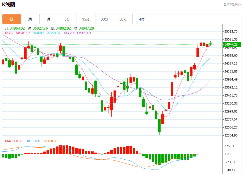Click the MA10: 34548.07 indicator text
The width and height of the screenshot is (243, 174).
47,33
